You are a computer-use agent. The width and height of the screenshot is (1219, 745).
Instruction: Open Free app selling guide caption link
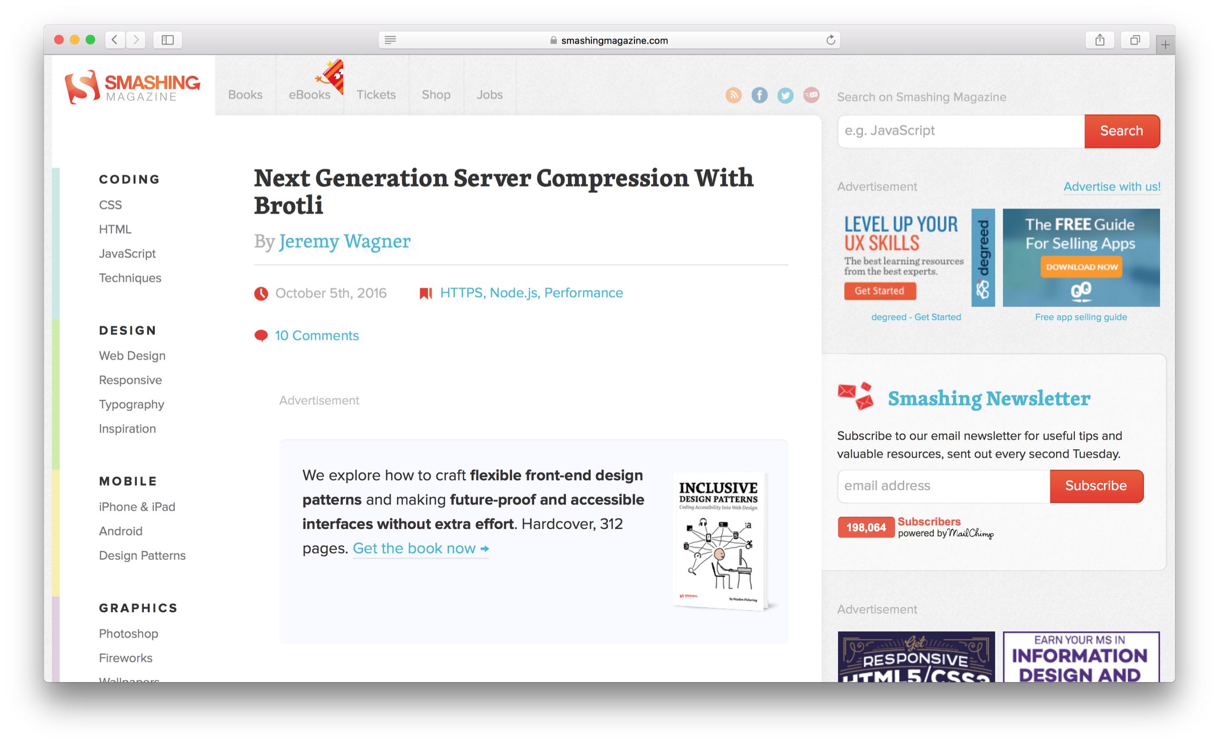pyautogui.click(x=1081, y=317)
